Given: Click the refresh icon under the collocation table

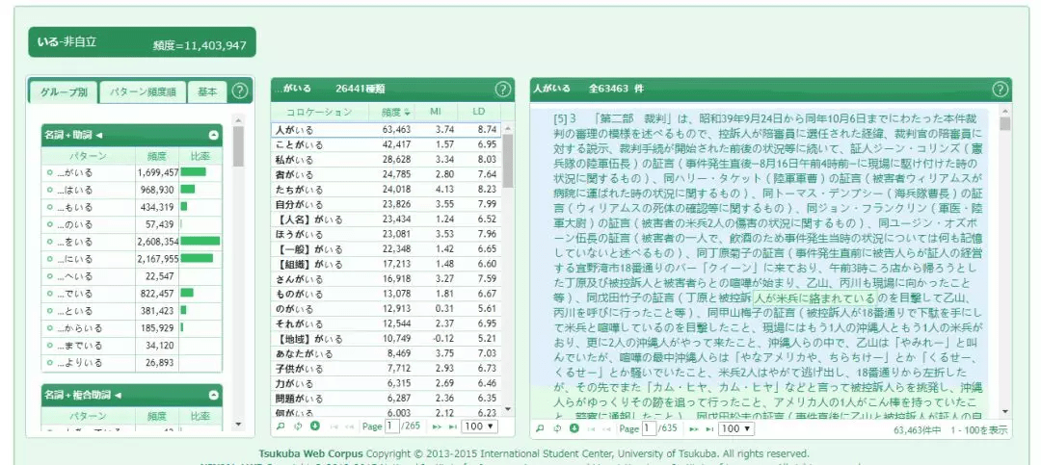Looking at the screenshot, I should point(298,426).
